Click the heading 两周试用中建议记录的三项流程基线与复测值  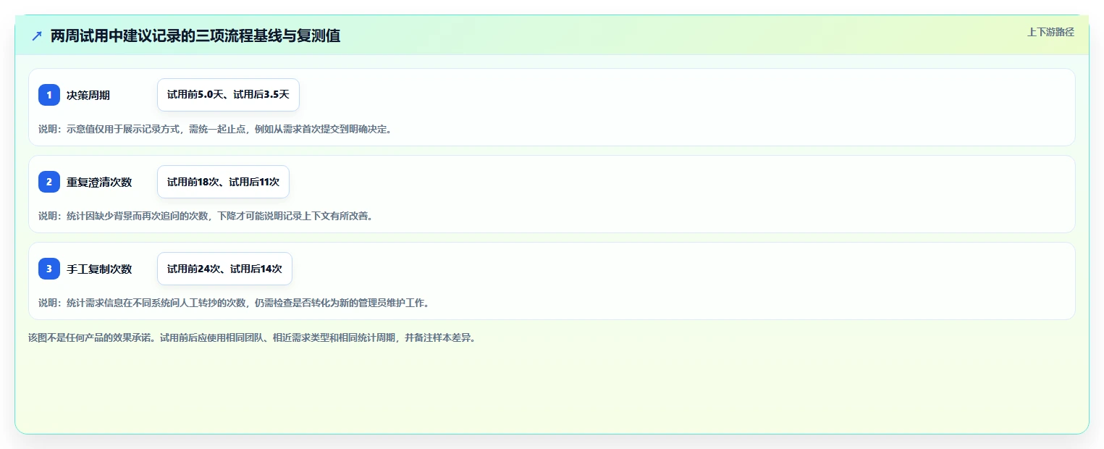[195, 36]
